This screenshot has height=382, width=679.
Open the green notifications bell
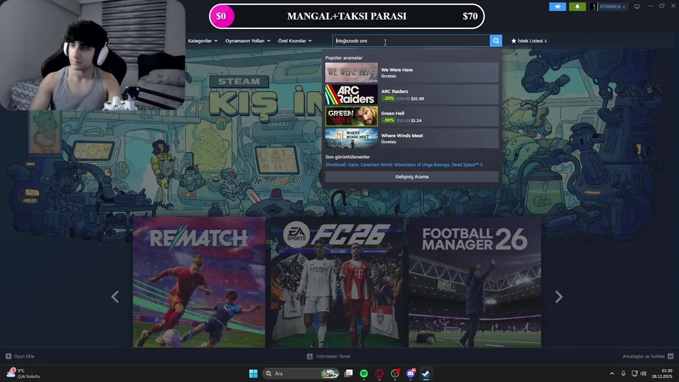tap(577, 6)
